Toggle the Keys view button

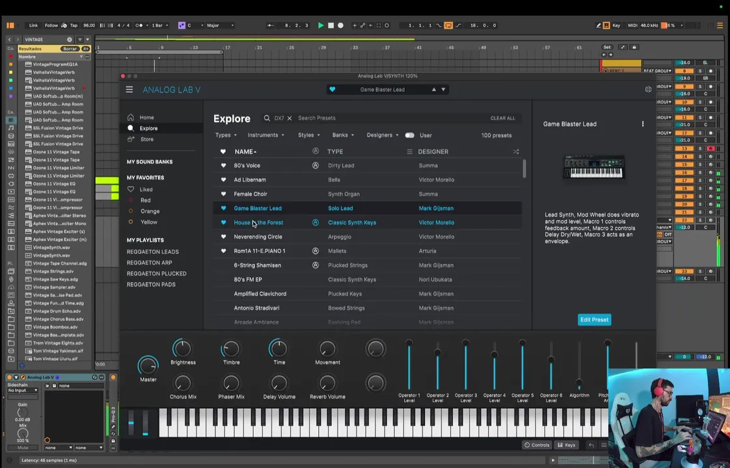pyautogui.click(x=566, y=445)
